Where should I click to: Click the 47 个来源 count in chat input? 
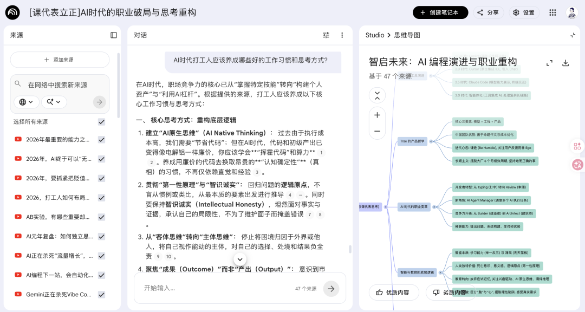306,289
